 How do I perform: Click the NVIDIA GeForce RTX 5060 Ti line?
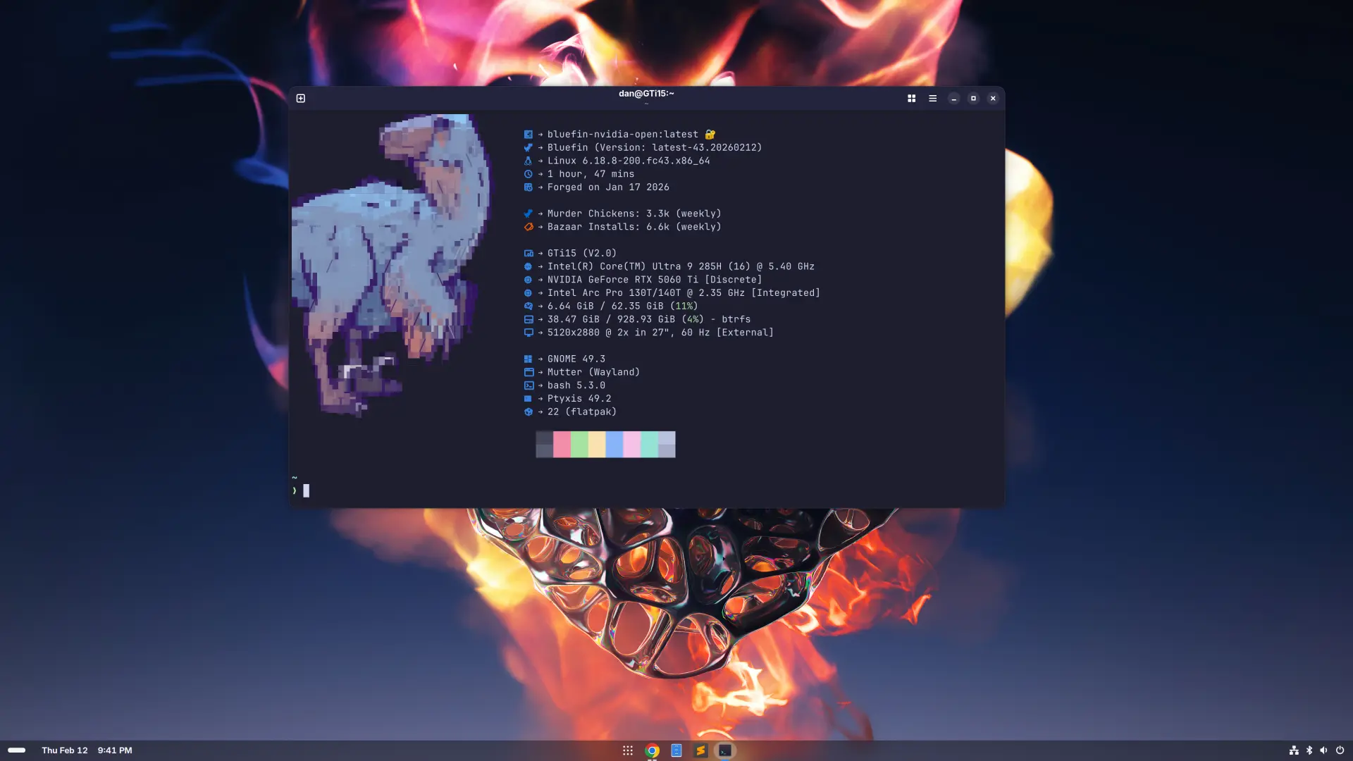(655, 280)
